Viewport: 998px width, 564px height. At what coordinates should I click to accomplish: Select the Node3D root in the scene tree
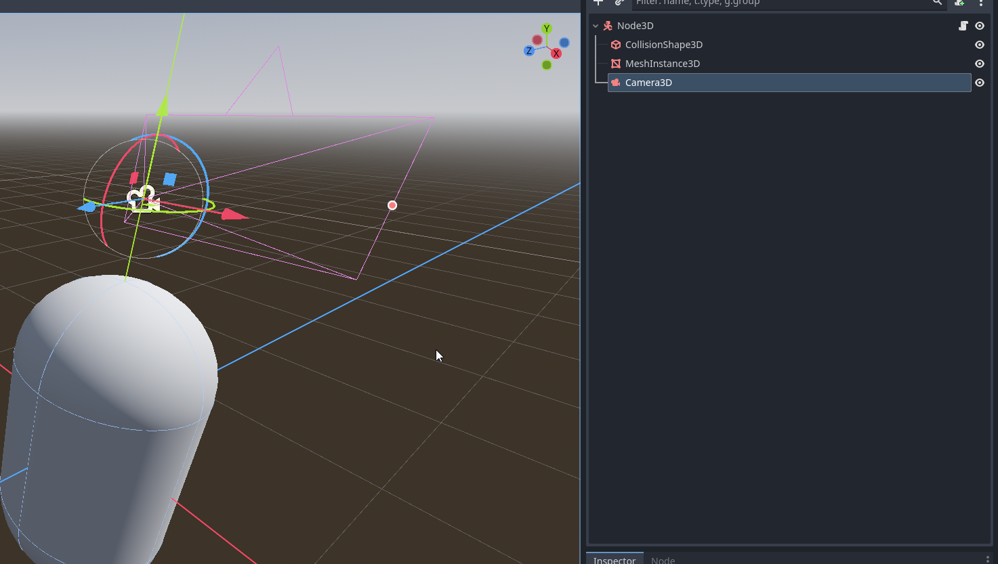coord(635,26)
